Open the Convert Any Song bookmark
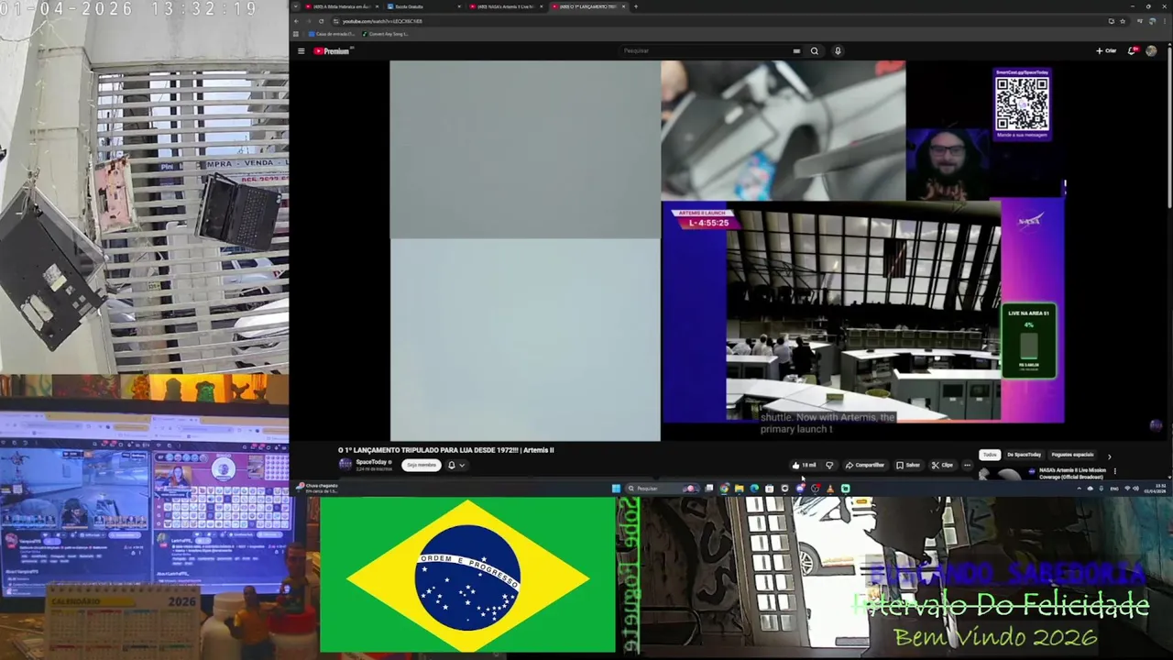The image size is (1173, 660). 385,34
